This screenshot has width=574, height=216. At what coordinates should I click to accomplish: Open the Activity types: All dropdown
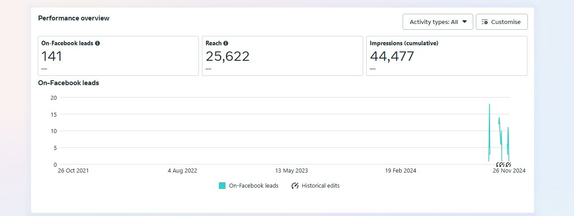(438, 22)
